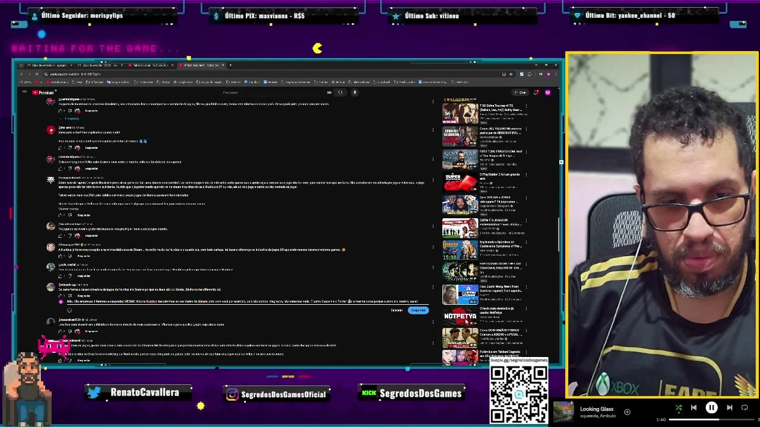The height and width of the screenshot is (427, 760).
Task: Open YouTube notifications bell
Action: 536,92
